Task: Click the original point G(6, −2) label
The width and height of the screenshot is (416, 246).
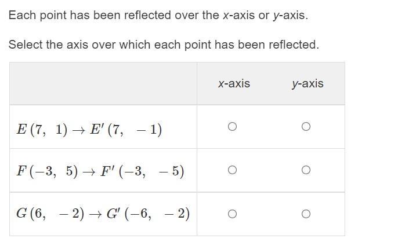Action: pyautogui.click(x=50, y=214)
